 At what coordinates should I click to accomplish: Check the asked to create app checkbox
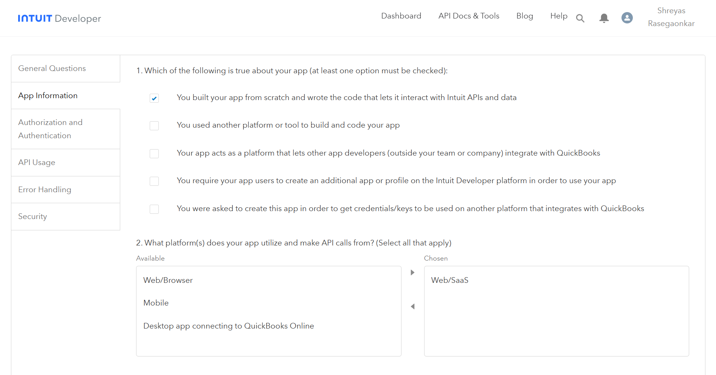[154, 209]
